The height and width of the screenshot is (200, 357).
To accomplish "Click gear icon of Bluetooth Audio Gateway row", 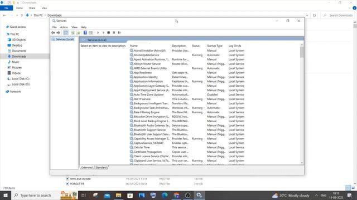I will click(x=132, y=126).
